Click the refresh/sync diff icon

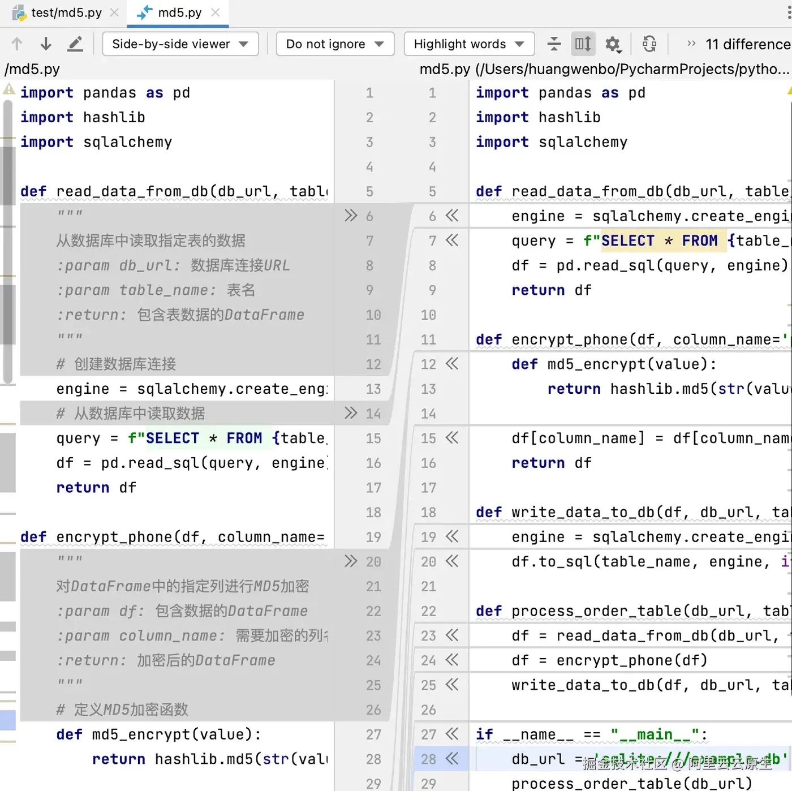pyautogui.click(x=649, y=44)
